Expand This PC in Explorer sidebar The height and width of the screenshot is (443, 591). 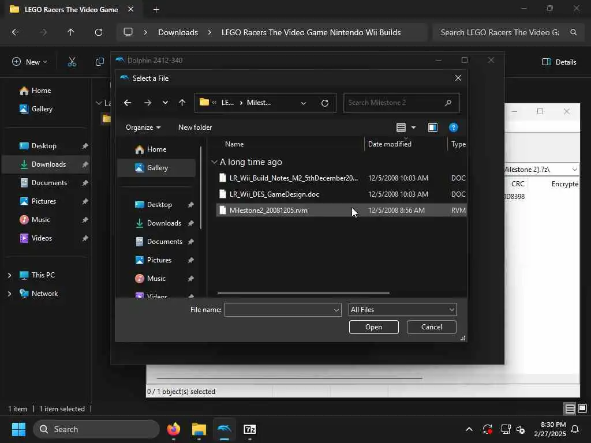[x=9, y=275]
